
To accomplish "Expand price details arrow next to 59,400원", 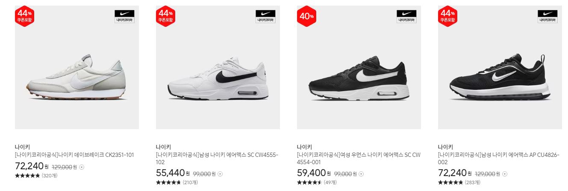I will (361, 174).
